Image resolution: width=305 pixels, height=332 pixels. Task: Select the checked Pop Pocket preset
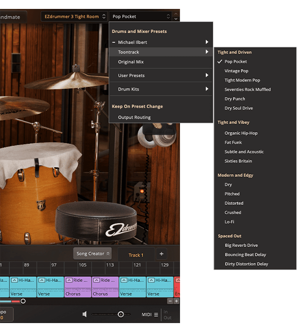pos(236,62)
